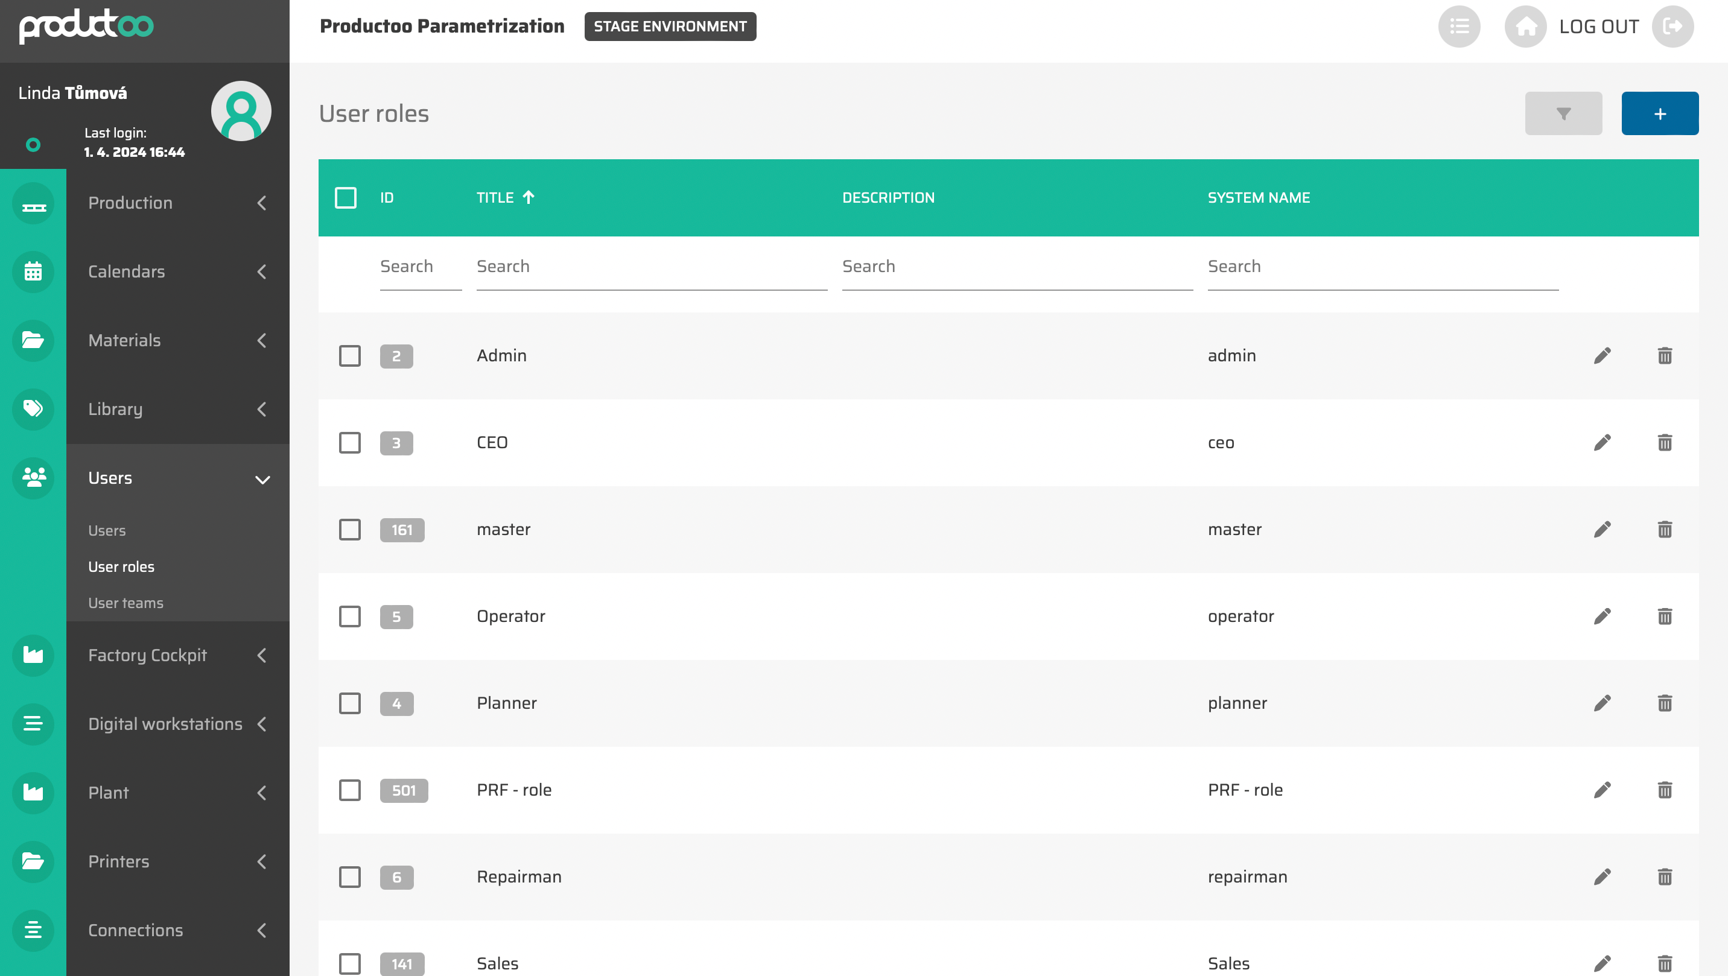Click the filter funnel button

(x=1563, y=113)
